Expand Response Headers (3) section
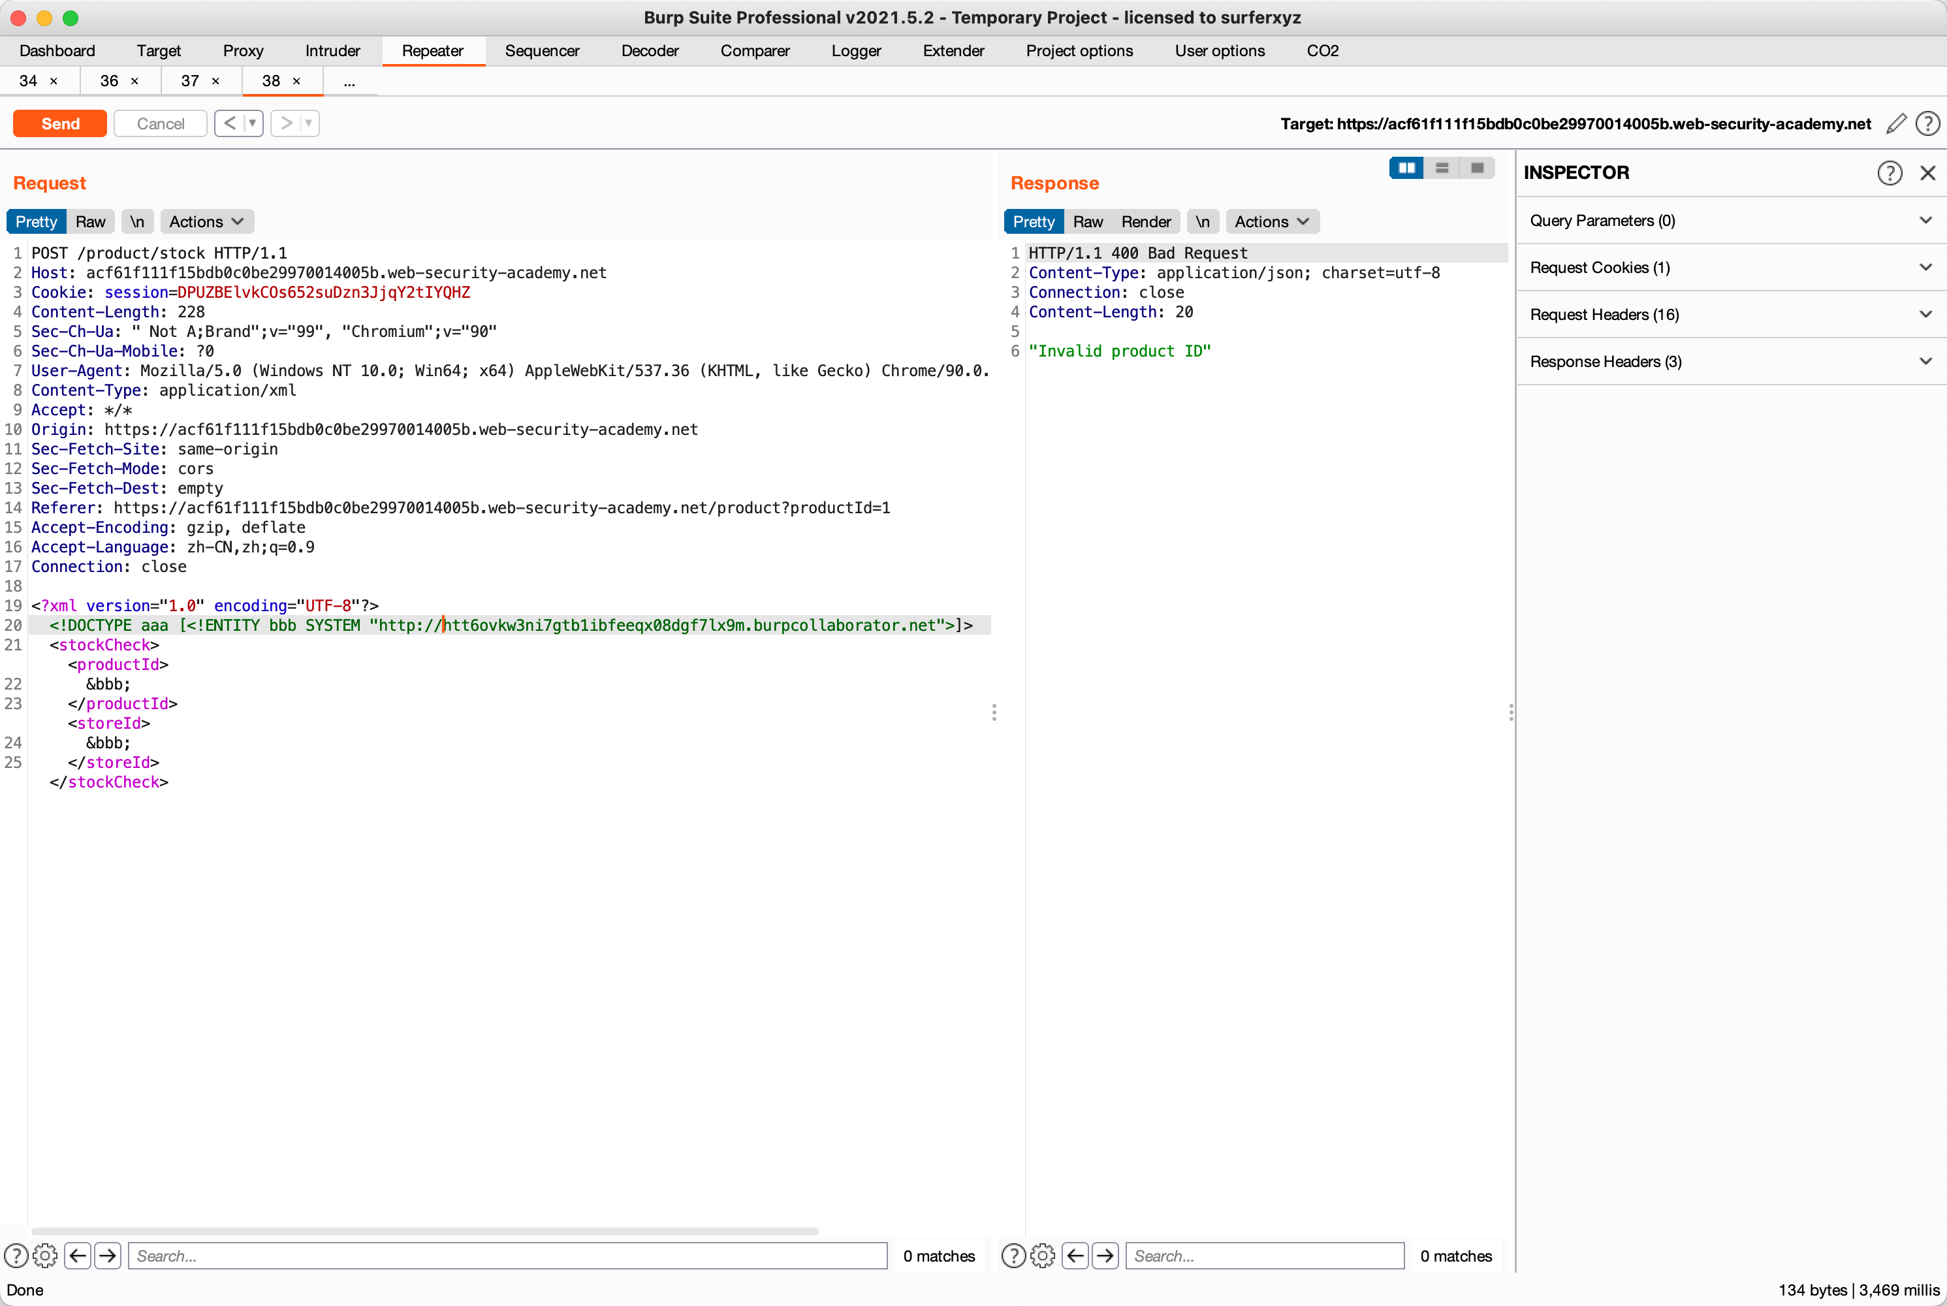1947x1306 pixels. click(x=1732, y=362)
